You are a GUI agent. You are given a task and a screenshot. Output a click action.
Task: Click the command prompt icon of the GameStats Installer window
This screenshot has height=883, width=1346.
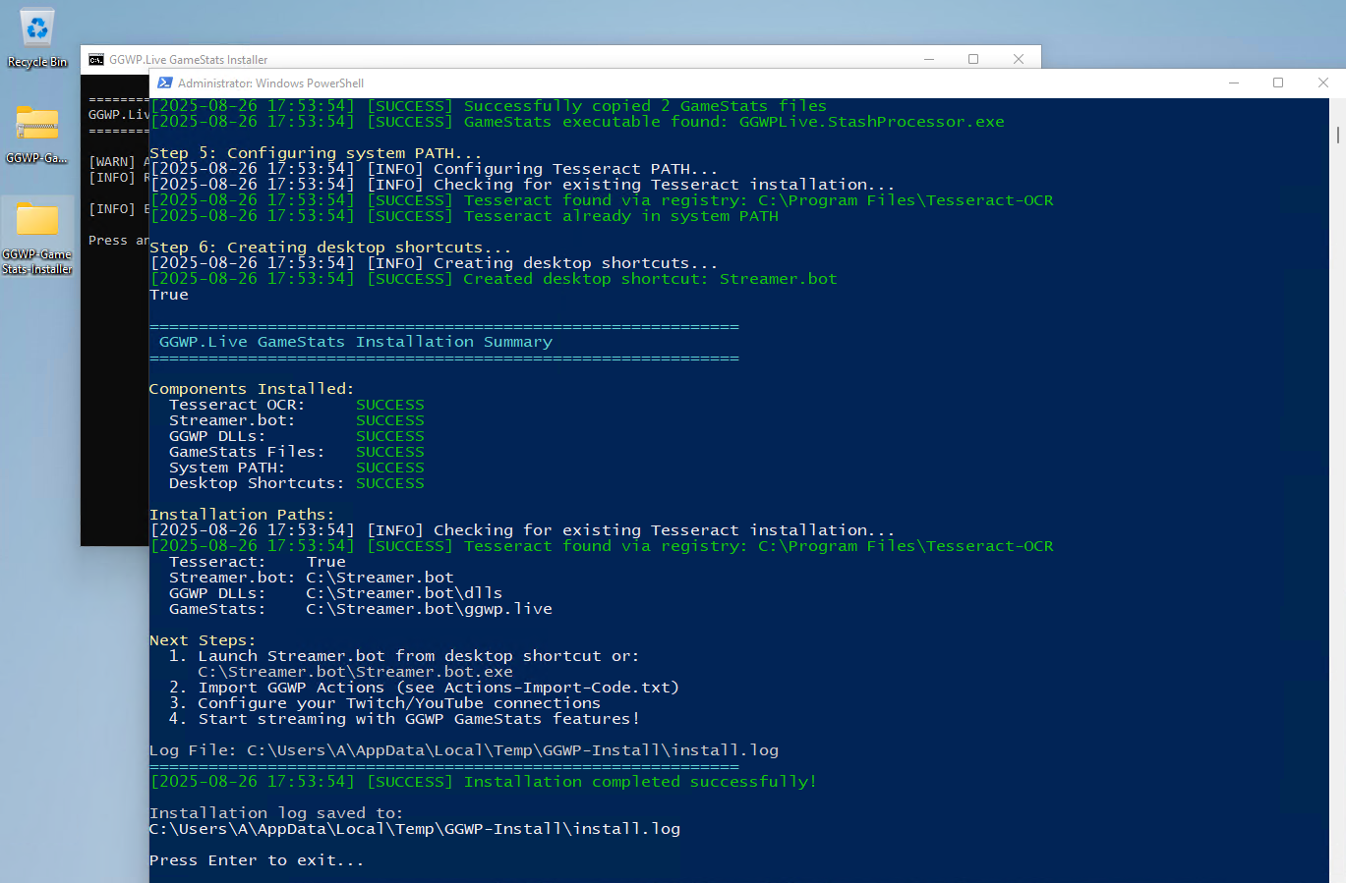[x=96, y=60]
